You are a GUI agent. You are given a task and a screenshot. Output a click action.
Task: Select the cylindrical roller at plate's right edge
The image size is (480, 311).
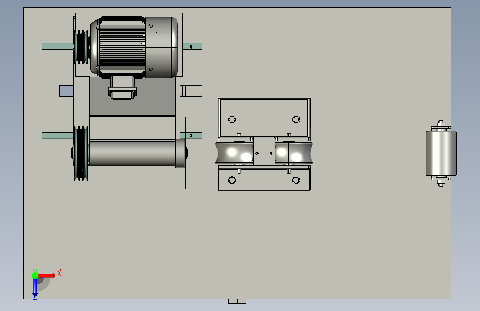click(x=441, y=153)
